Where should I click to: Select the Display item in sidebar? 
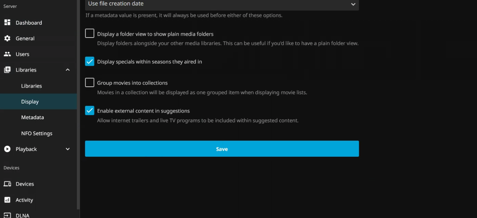click(30, 102)
